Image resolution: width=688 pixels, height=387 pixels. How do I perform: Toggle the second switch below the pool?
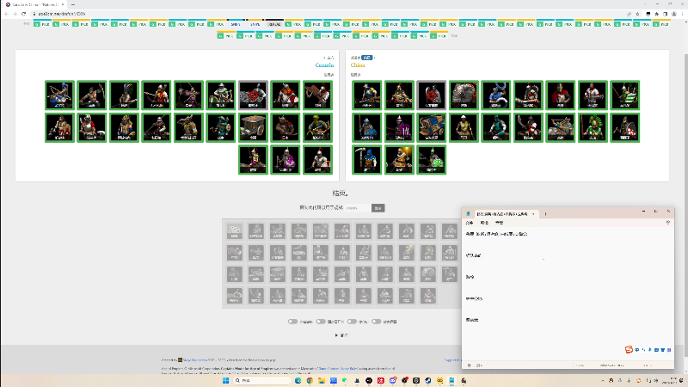click(321, 322)
